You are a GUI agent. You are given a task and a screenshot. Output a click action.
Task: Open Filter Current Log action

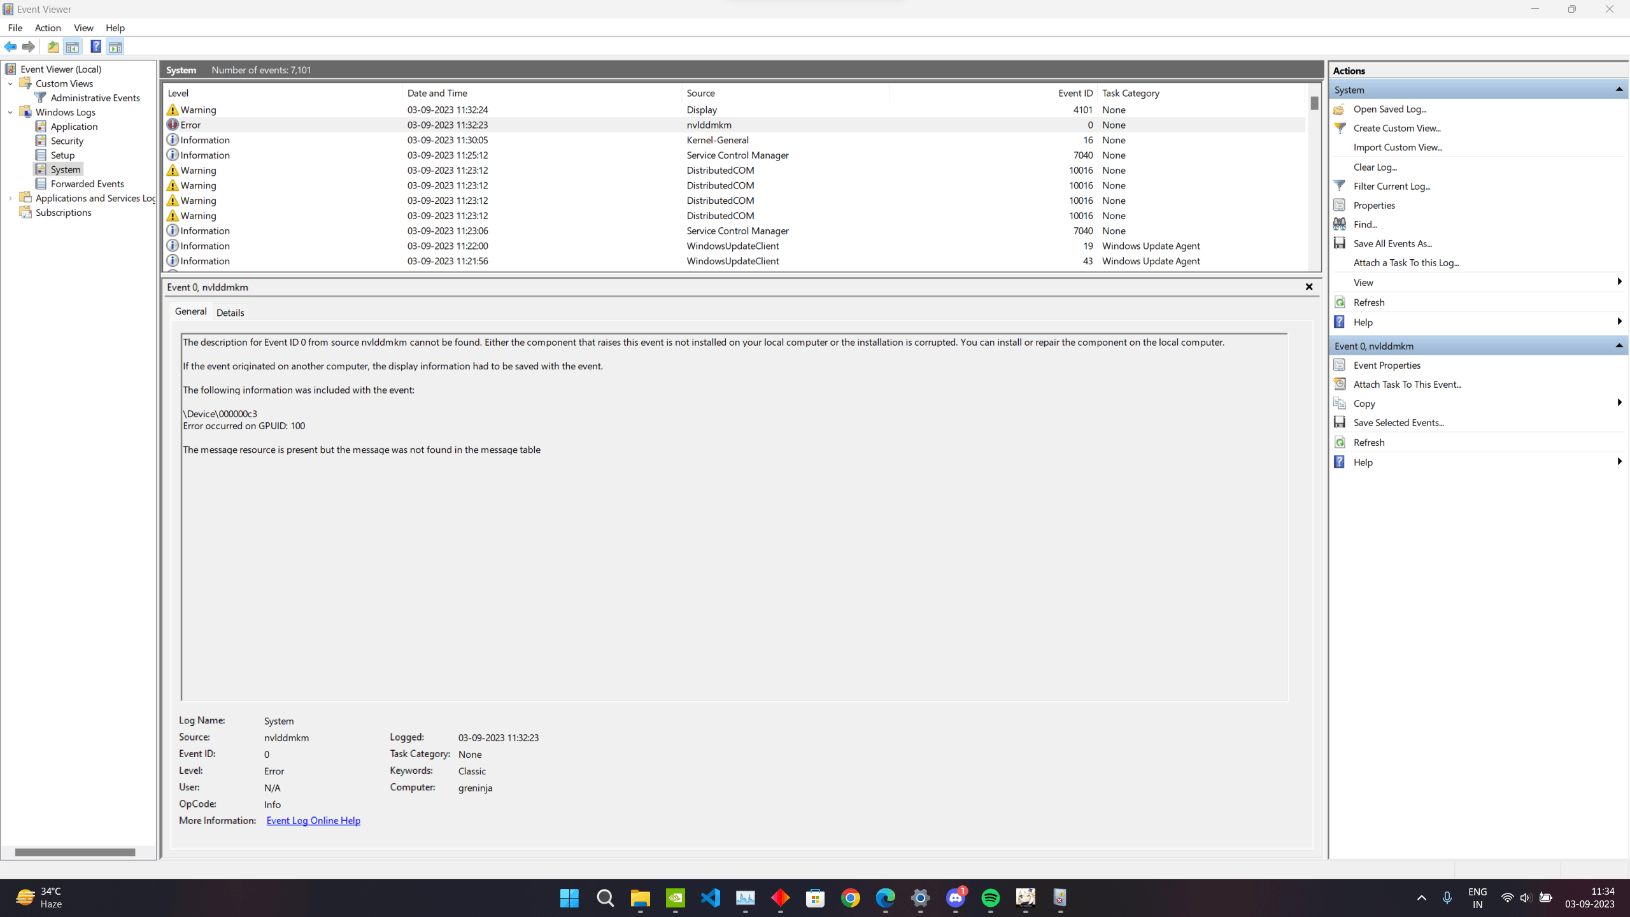coord(1391,186)
